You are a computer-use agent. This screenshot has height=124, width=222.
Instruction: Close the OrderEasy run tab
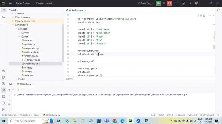(34, 84)
